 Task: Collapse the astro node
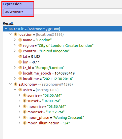click(x=15, y=90)
